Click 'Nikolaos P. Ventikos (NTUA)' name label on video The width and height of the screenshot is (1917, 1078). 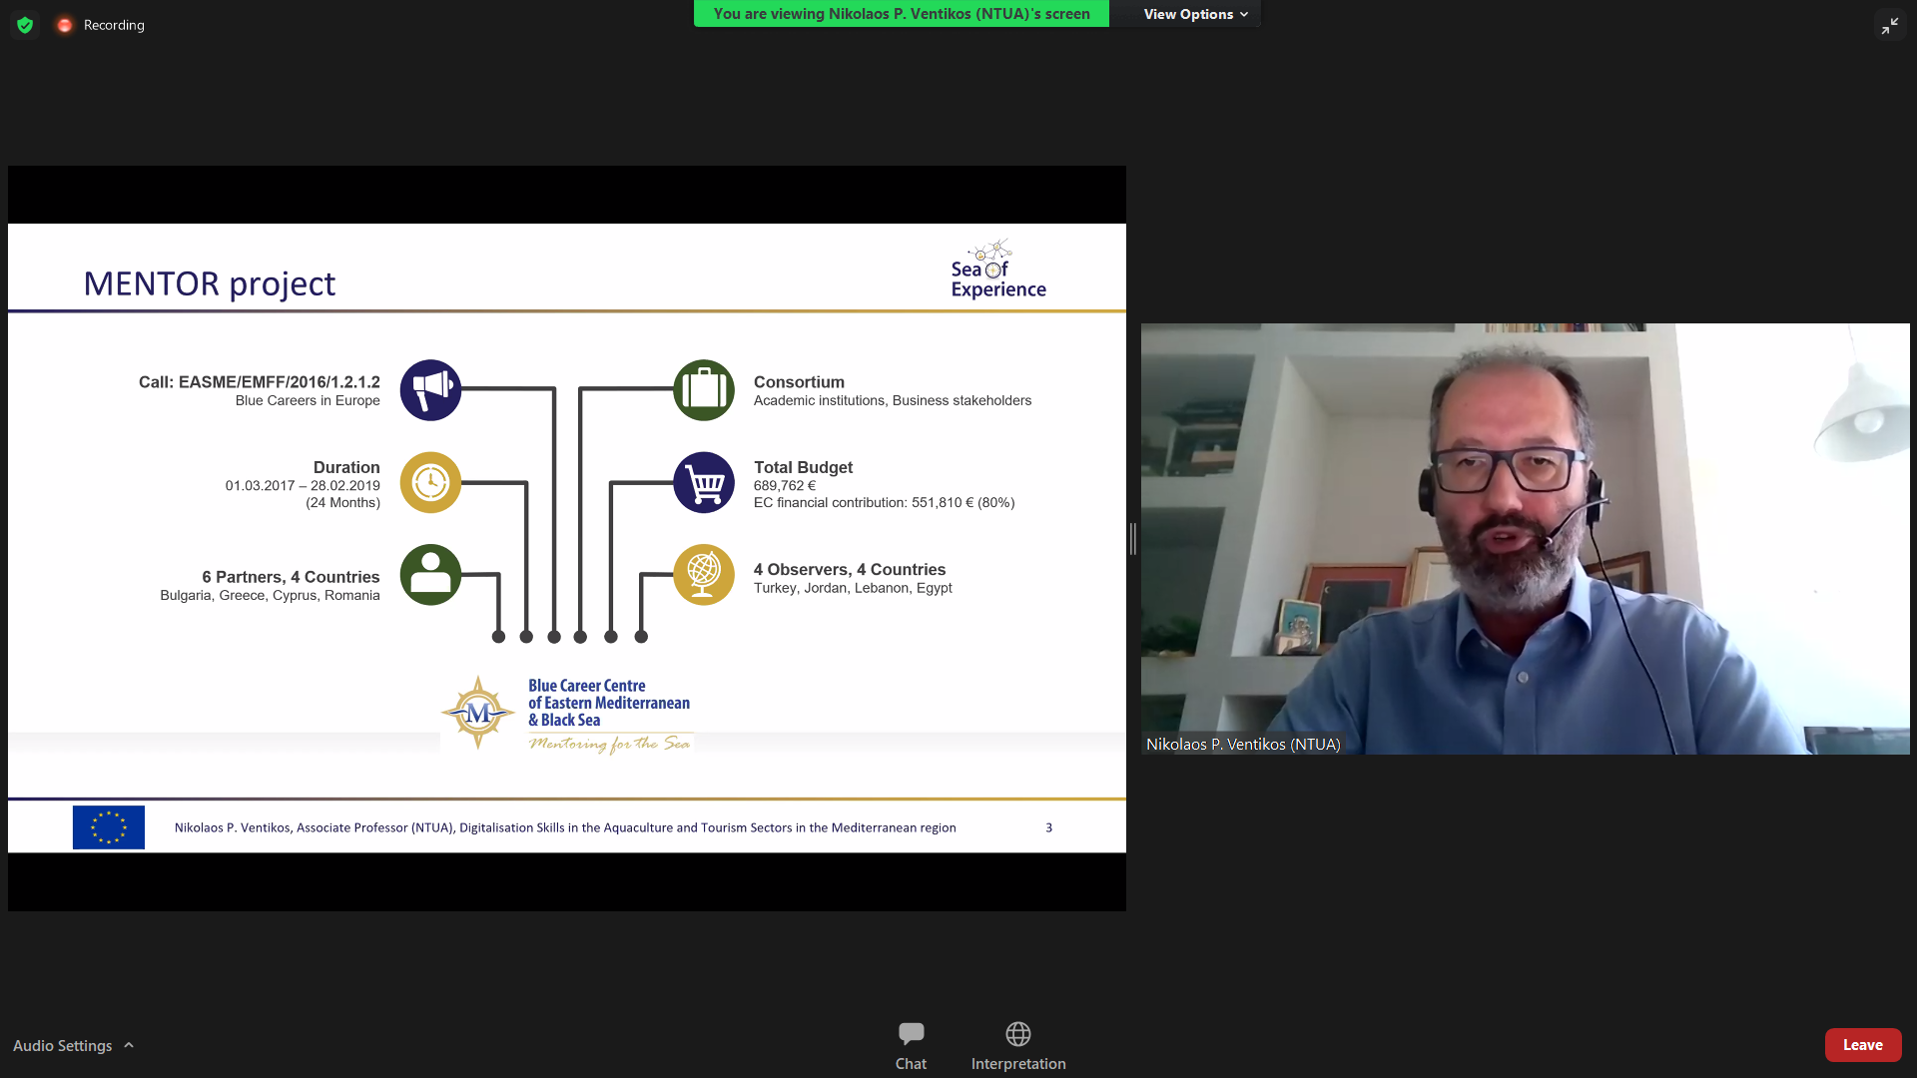[1243, 745]
